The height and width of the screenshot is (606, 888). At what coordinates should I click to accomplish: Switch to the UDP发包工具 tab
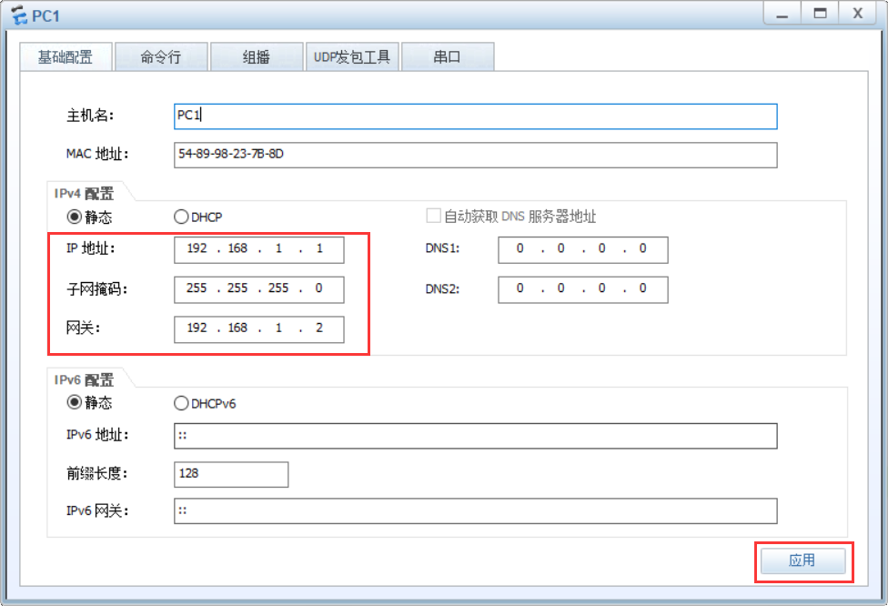click(x=352, y=56)
